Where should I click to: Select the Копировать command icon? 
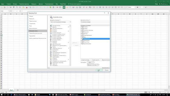[x=51, y=50]
